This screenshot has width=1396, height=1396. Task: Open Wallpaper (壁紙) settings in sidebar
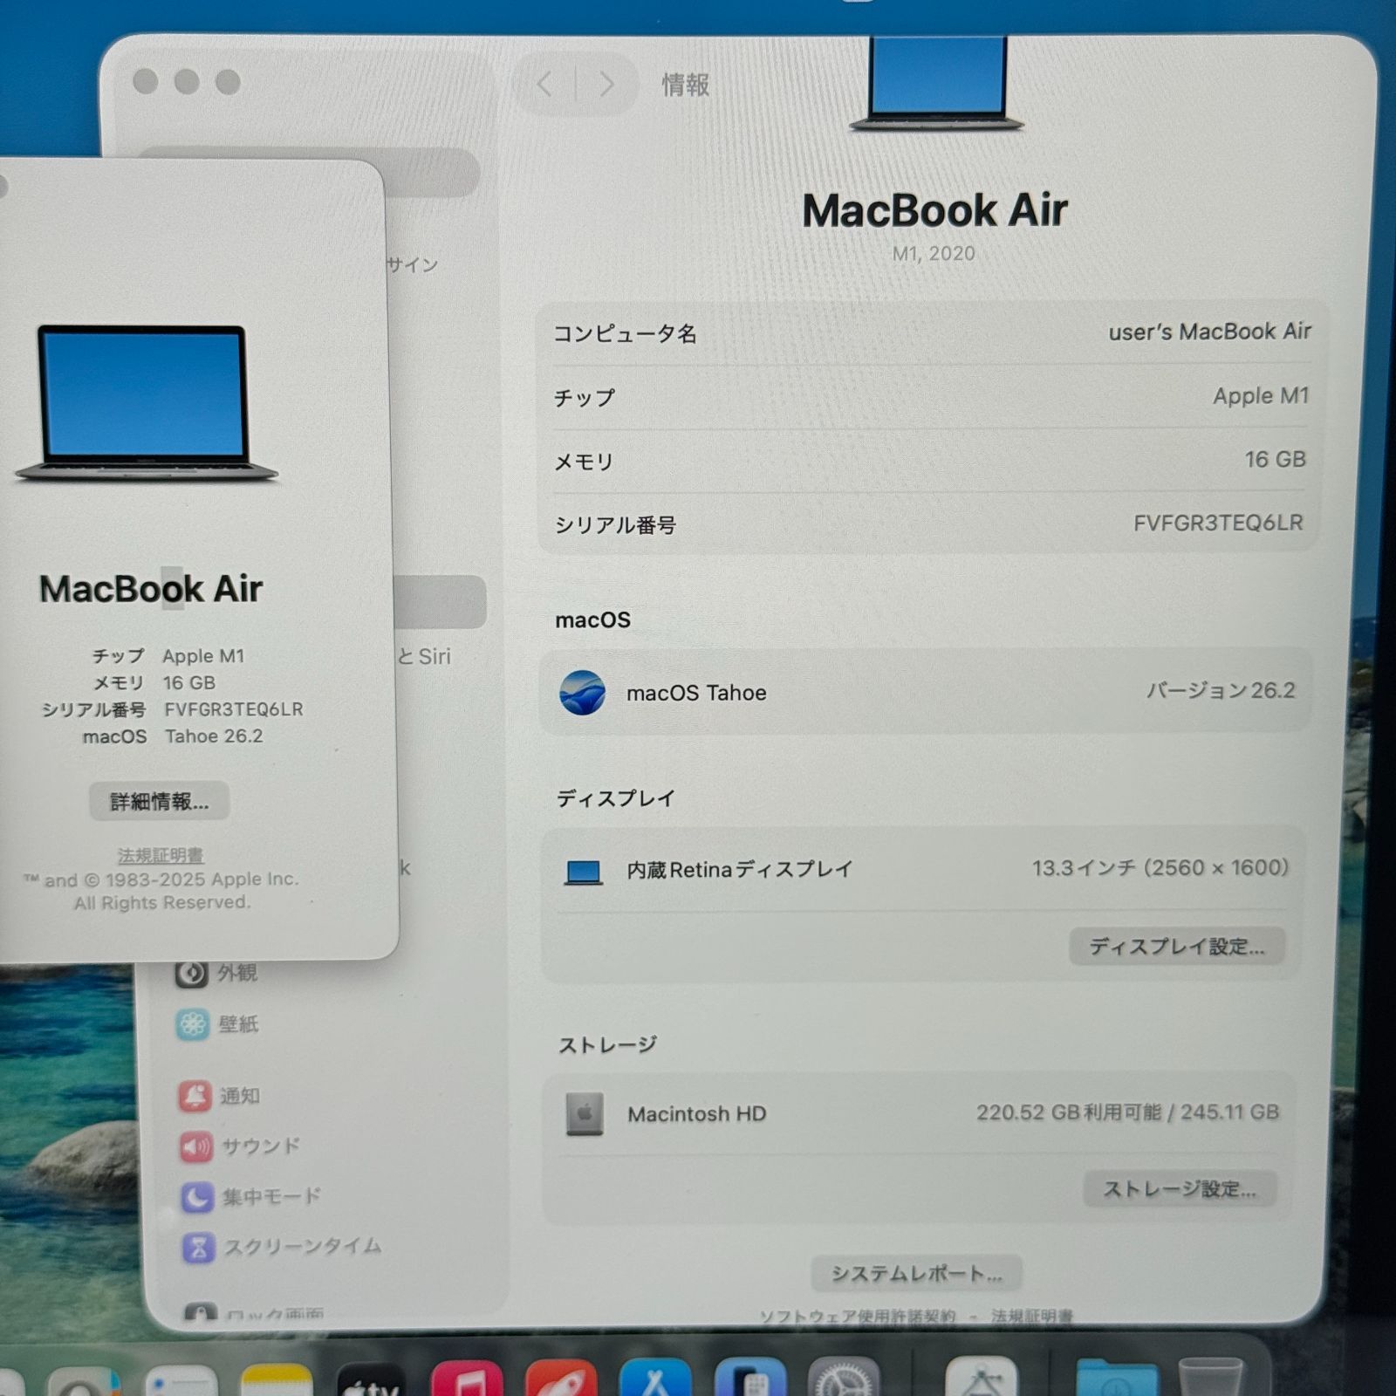(x=217, y=1024)
